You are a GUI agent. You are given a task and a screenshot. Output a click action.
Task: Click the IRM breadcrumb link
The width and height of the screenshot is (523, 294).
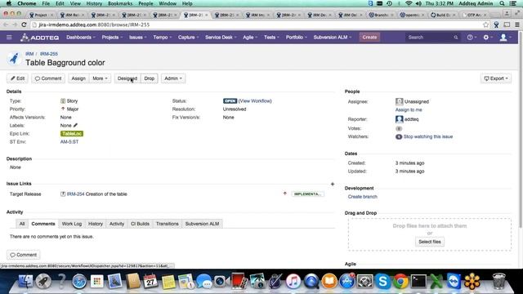pos(29,54)
